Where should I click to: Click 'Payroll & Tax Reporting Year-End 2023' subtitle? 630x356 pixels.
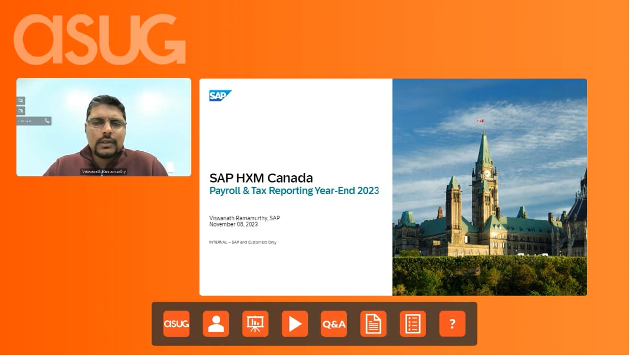point(294,191)
